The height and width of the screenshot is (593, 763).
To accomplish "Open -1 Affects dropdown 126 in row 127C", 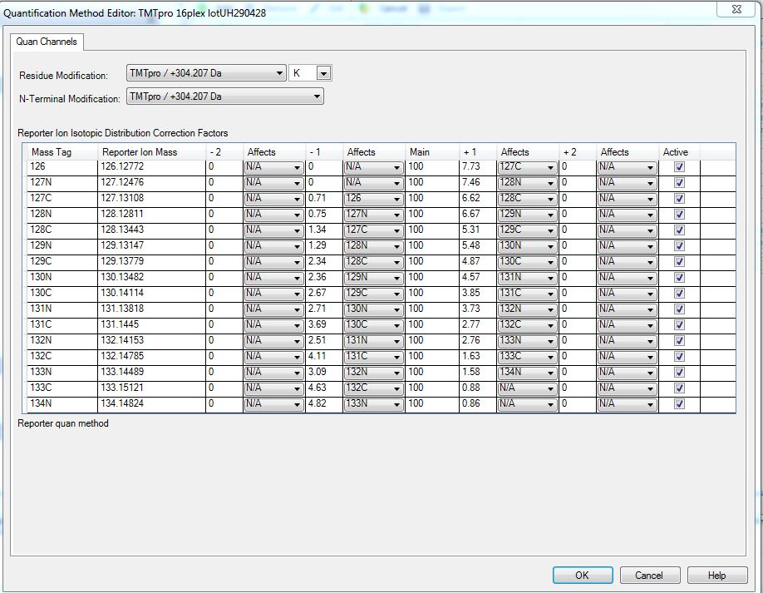I will pos(374,199).
